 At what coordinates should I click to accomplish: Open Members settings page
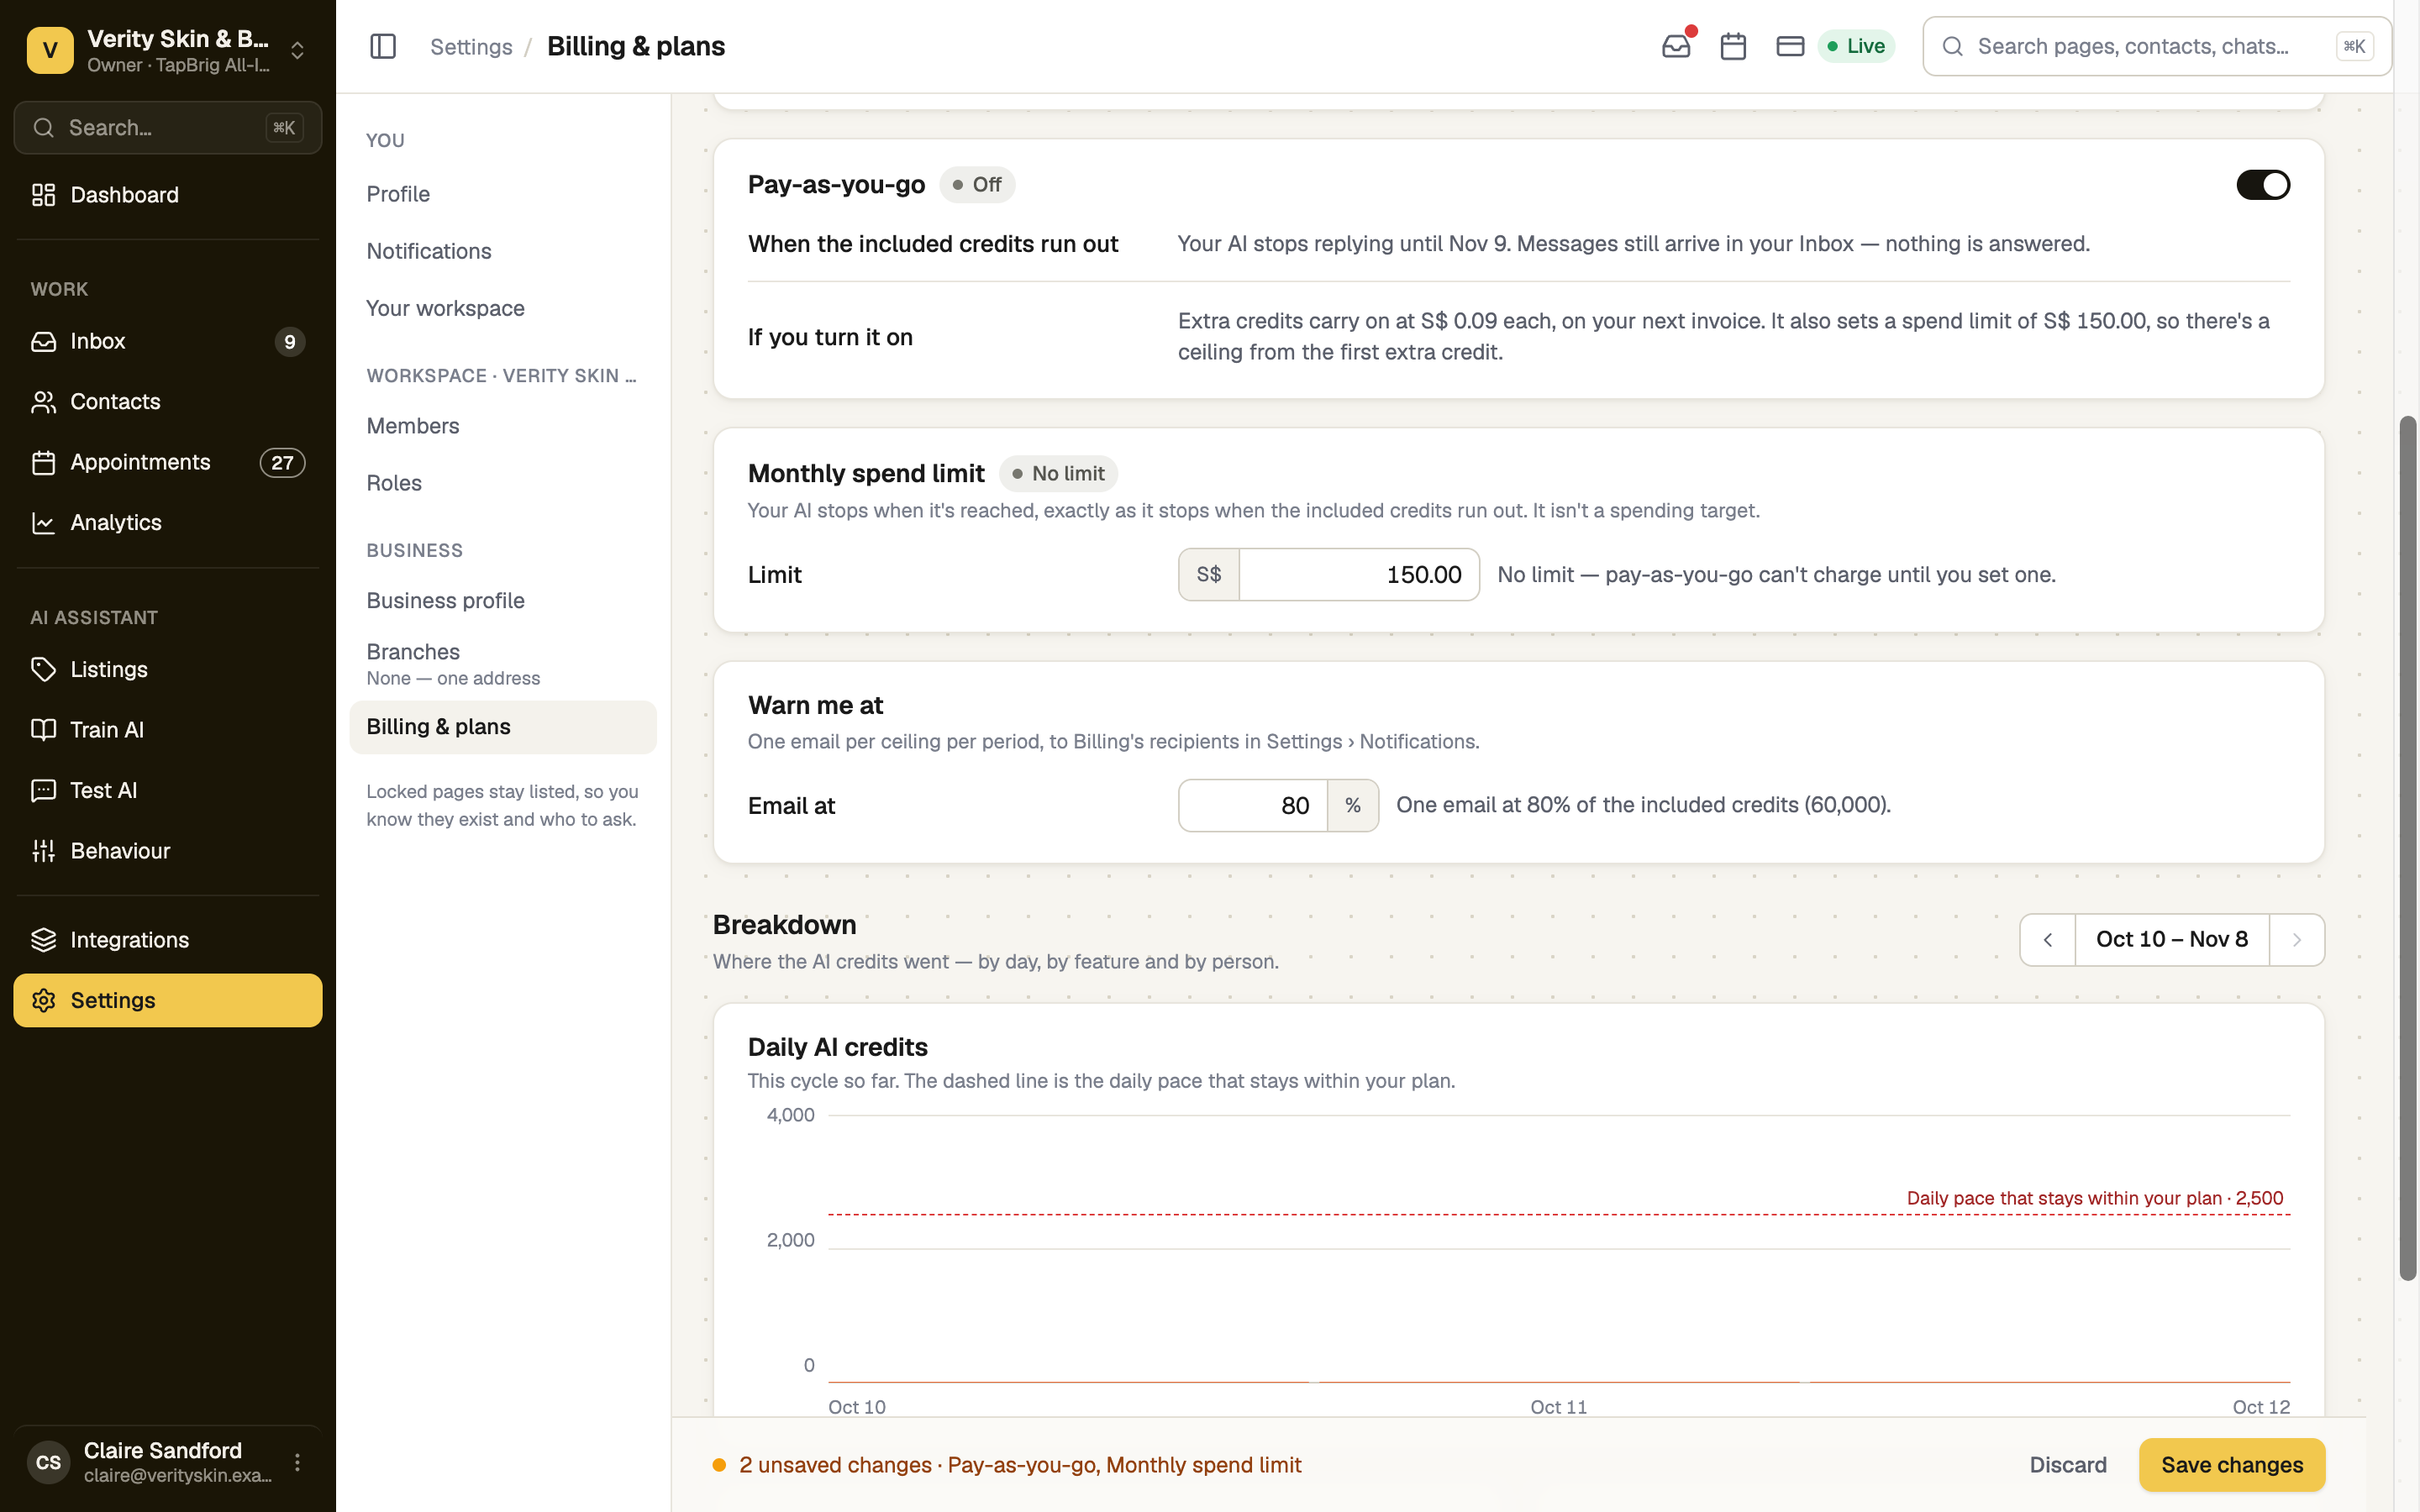coord(503,426)
